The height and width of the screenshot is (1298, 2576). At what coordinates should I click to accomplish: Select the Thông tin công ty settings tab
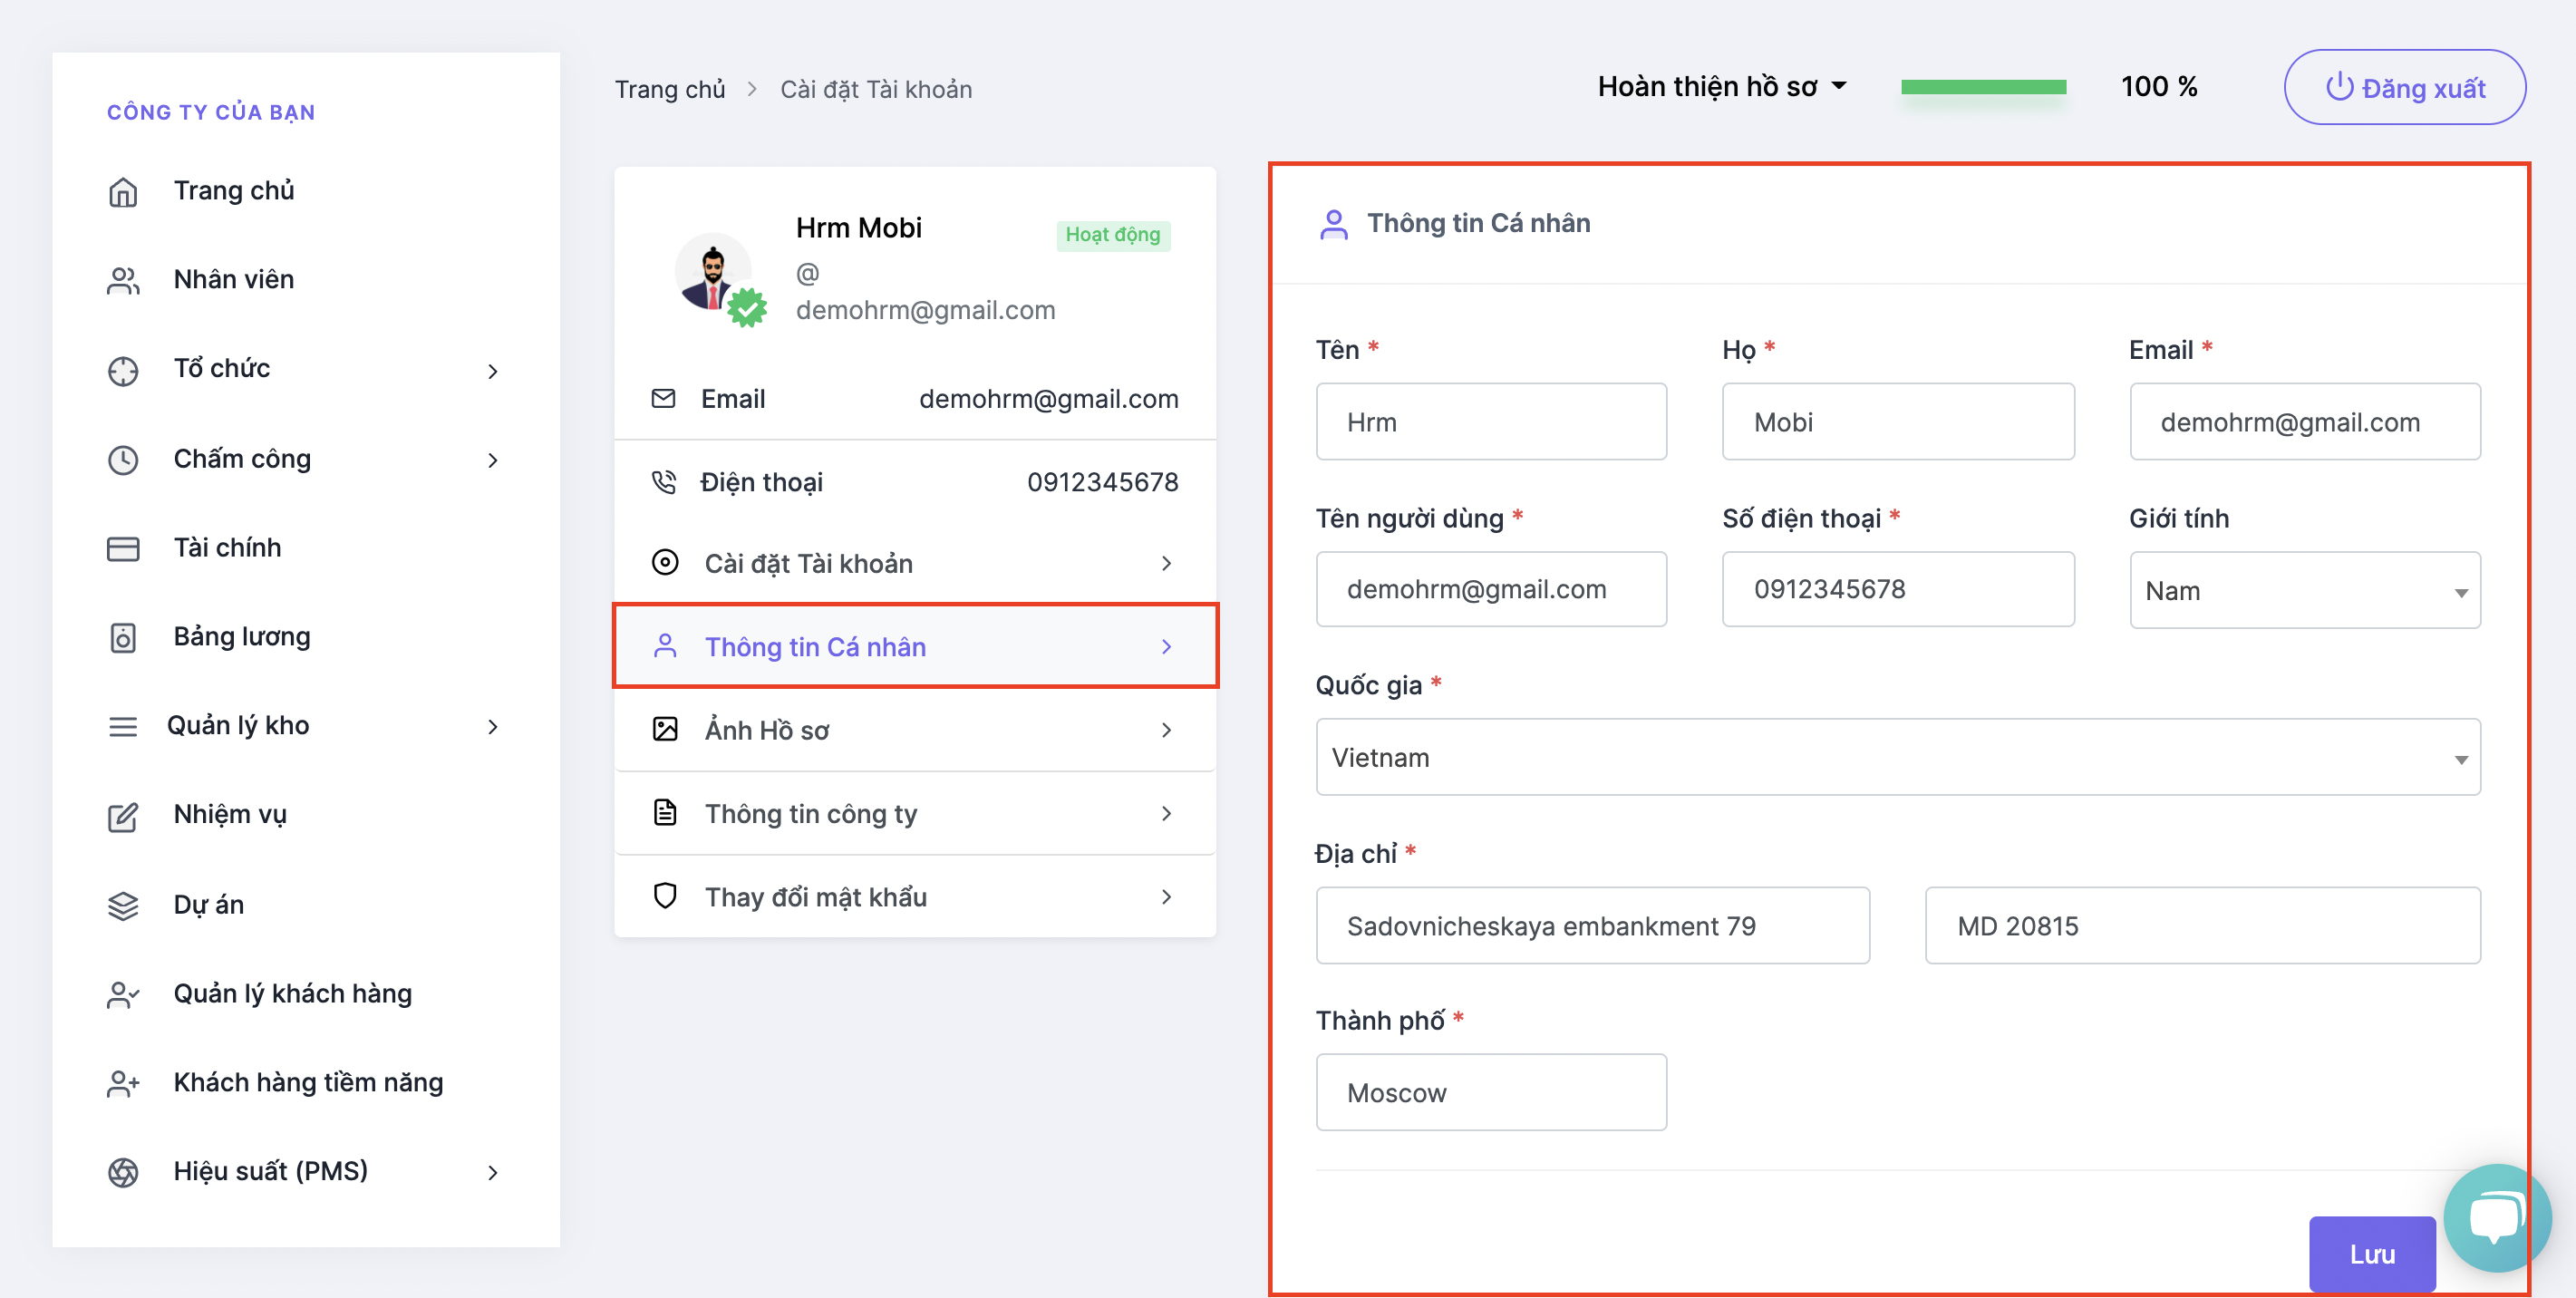[x=915, y=813]
